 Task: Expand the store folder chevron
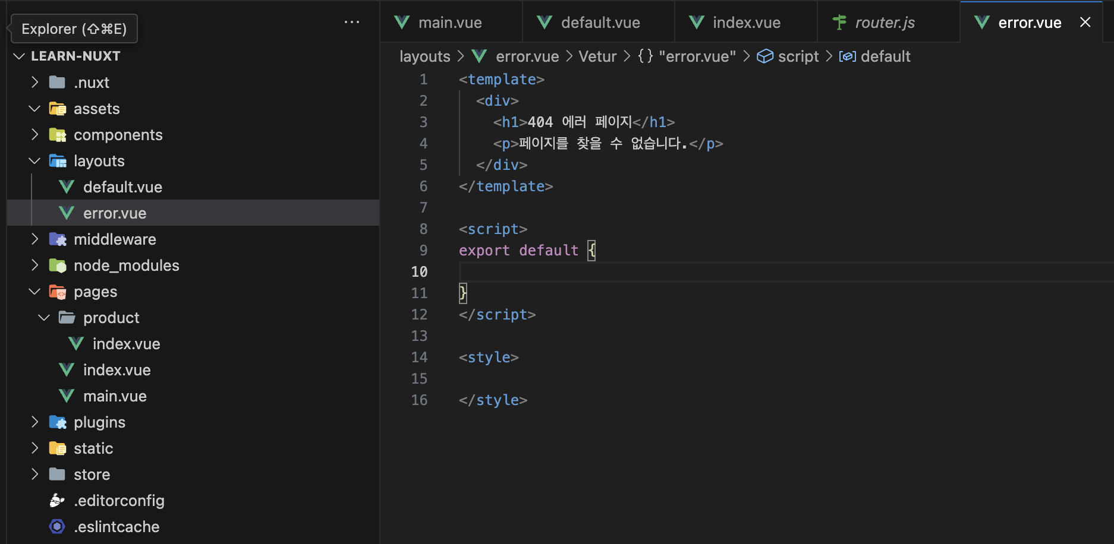pyautogui.click(x=34, y=474)
